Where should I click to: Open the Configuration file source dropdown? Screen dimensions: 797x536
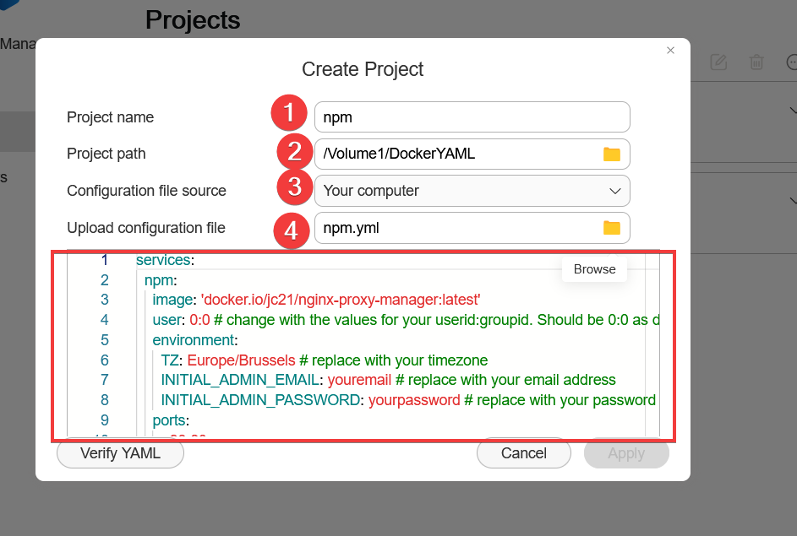[x=472, y=191]
